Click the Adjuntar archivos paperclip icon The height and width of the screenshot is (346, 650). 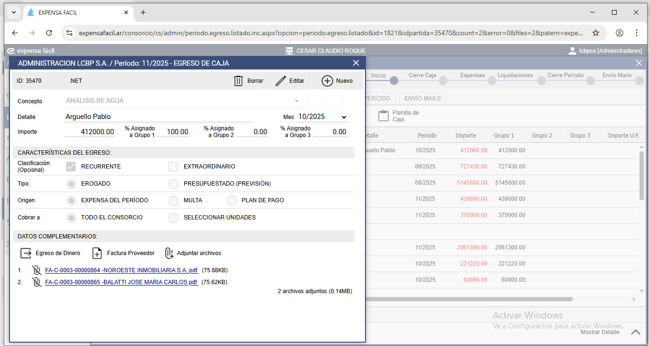click(x=169, y=253)
